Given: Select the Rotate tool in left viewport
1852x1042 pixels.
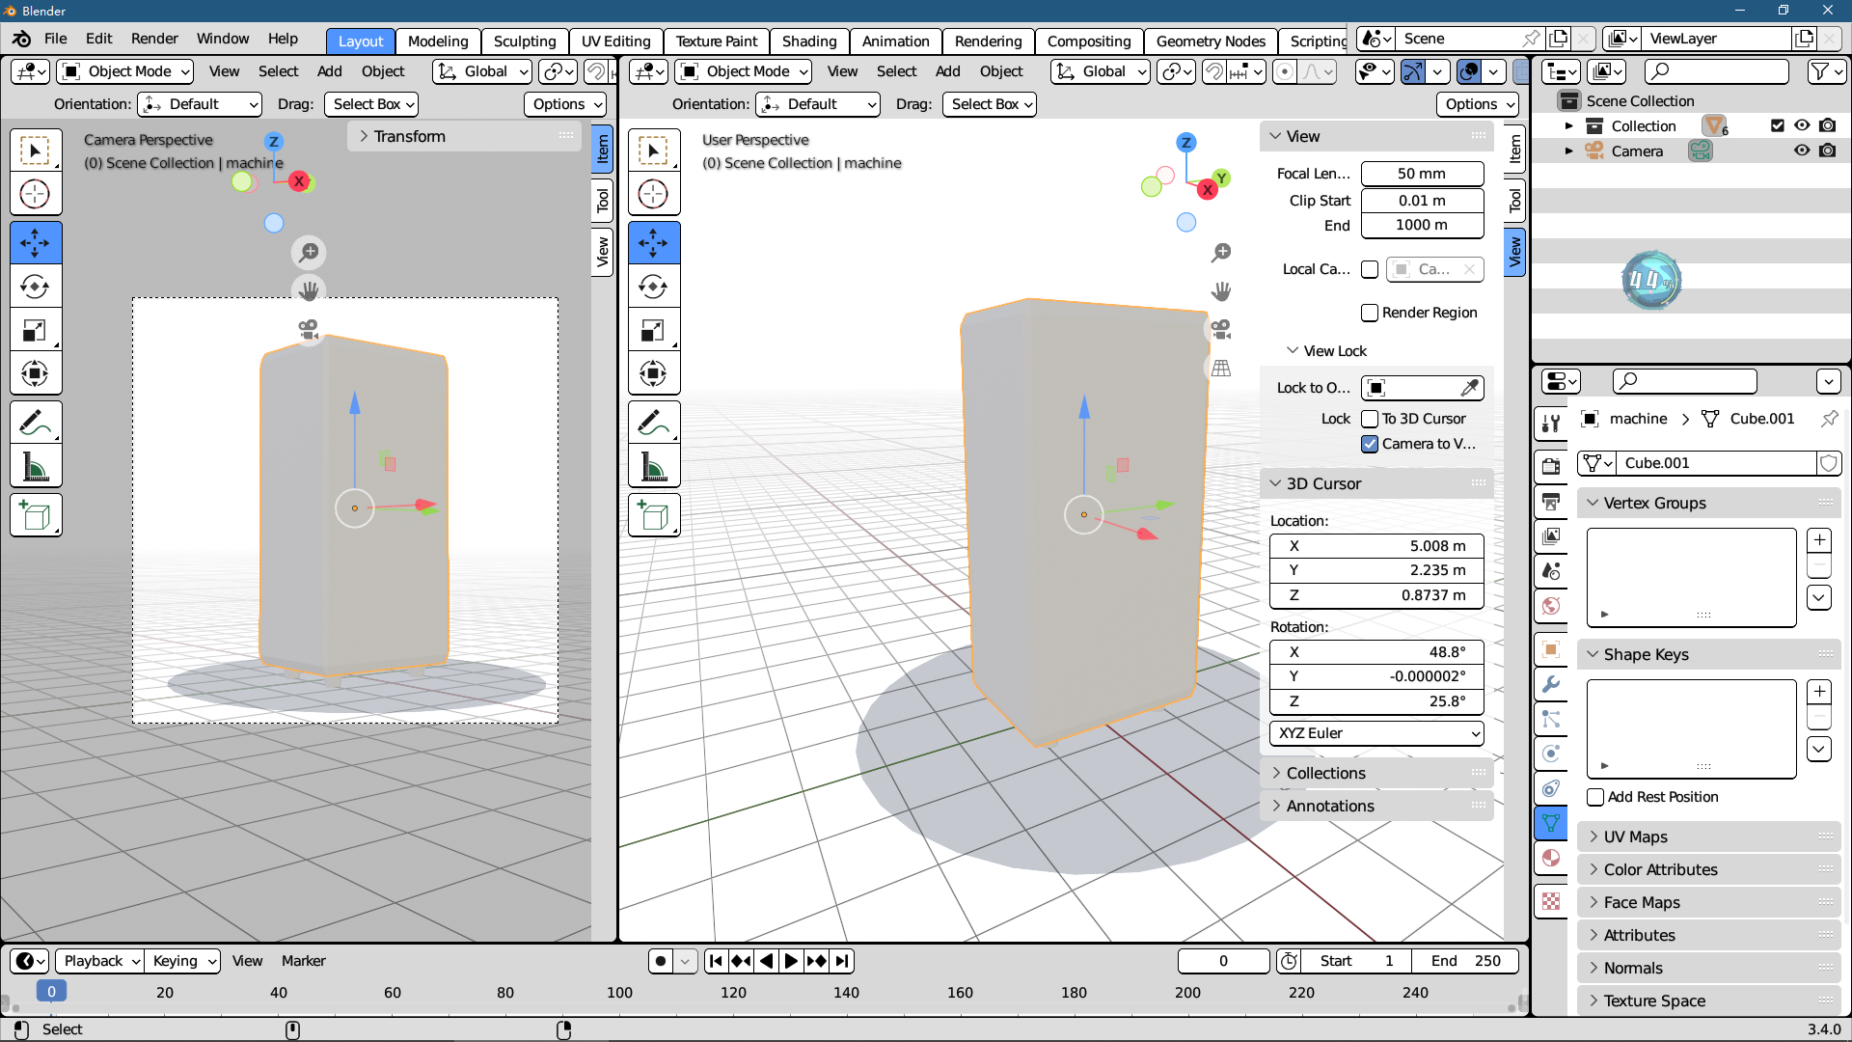Looking at the screenshot, I should (x=36, y=287).
